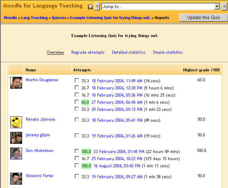Open Martin Dougiamas name link
228x188 pixels.
42,80
